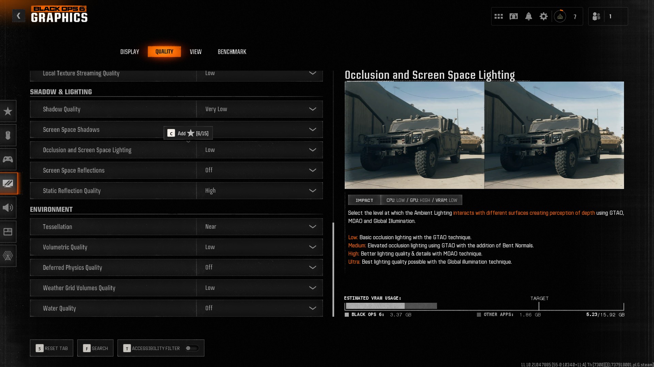Click the back arrow beside Graphics title
This screenshot has height=367, width=654.
[x=19, y=16]
